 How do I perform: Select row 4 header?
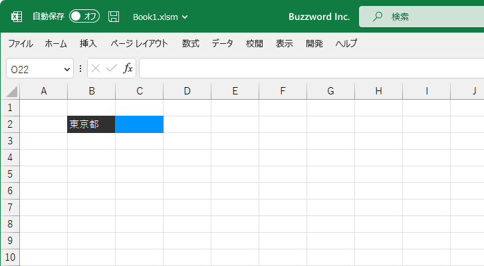click(10, 158)
